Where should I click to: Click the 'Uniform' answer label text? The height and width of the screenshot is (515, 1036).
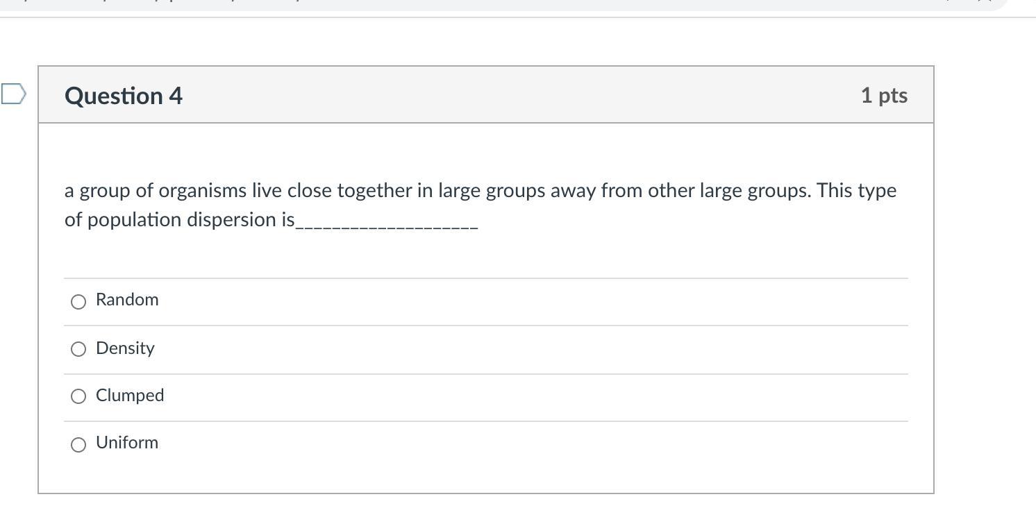pyautogui.click(x=127, y=443)
